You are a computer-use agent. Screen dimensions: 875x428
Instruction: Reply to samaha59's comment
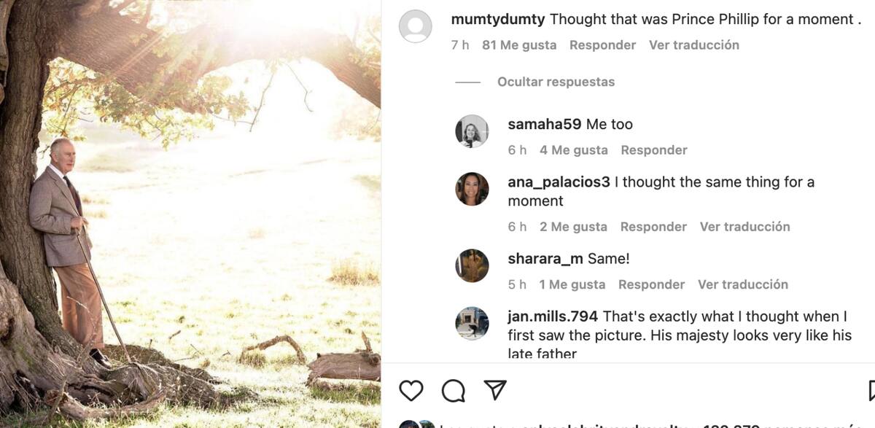click(x=653, y=150)
